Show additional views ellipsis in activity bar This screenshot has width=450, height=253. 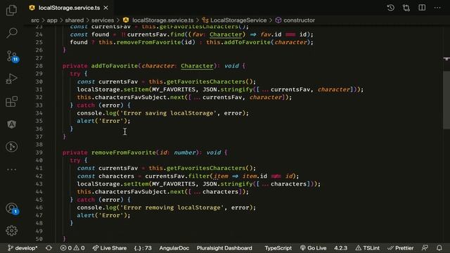click(x=11, y=169)
